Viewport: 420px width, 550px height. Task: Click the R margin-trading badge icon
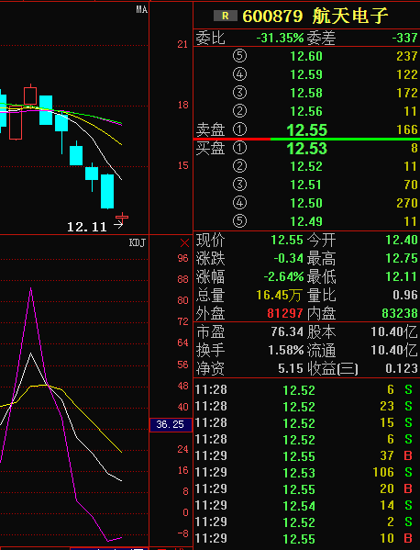(x=226, y=16)
